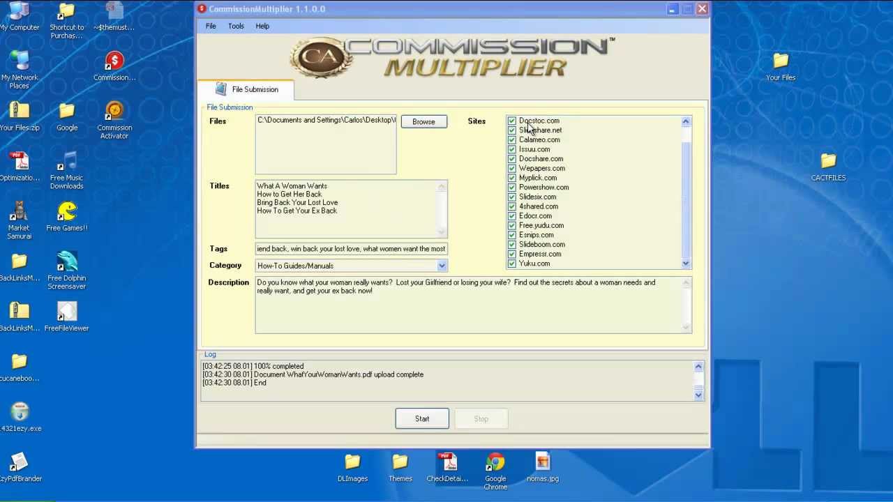Click Log panel scroll-up arrow
893x502 pixels.
(x=698, y=367)
